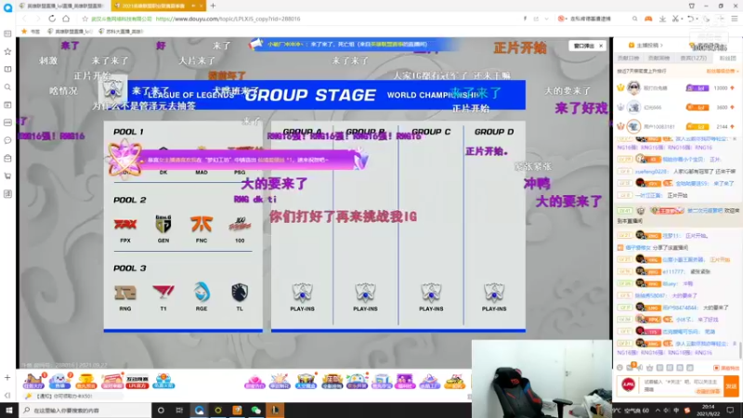Switch to the nobles (12万) tab
Screen dimensions: 743x418
pos(693,58)
